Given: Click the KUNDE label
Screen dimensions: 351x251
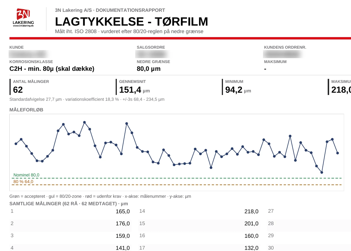Looking at the screenshot, I should (x=17, y=47).
